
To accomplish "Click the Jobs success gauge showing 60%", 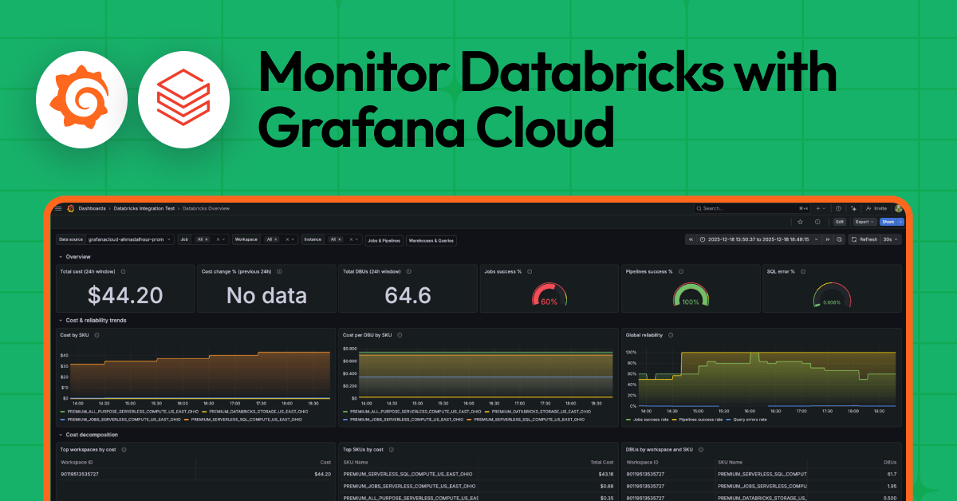I will [549, 294].
